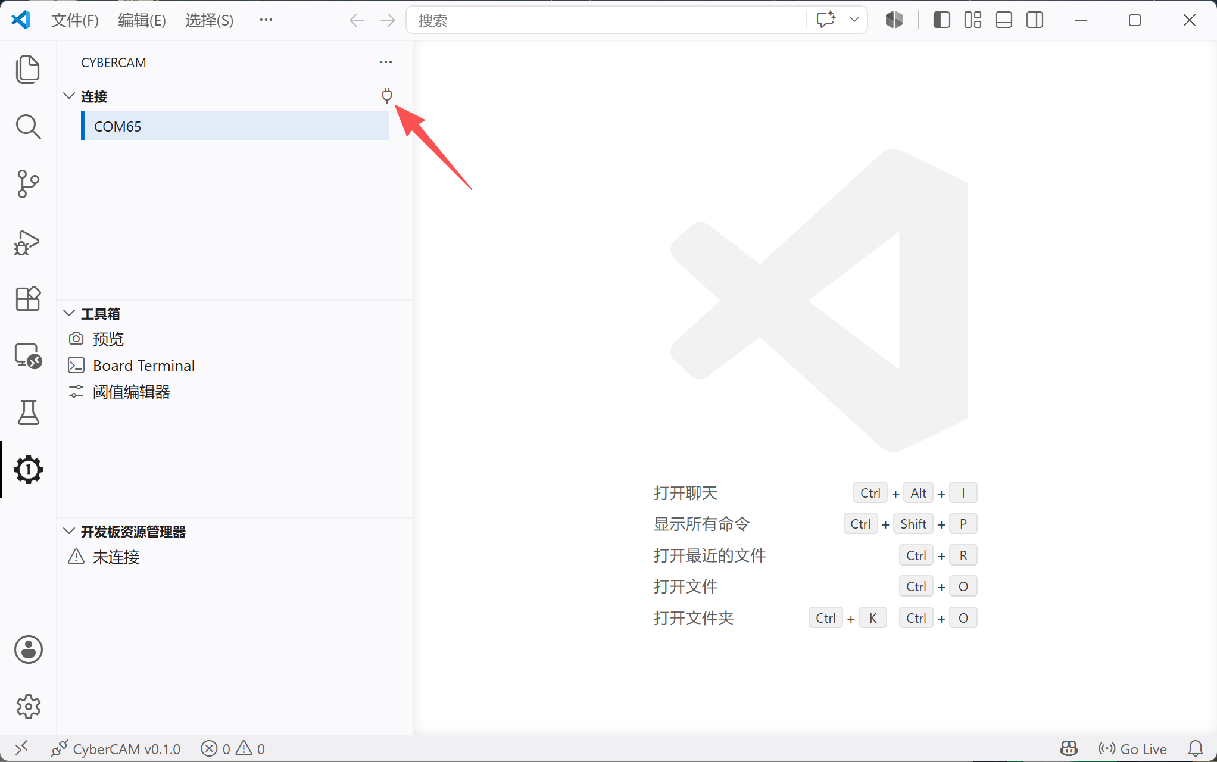
Task: Click the plug connect icon
Action: coord(387,96)
